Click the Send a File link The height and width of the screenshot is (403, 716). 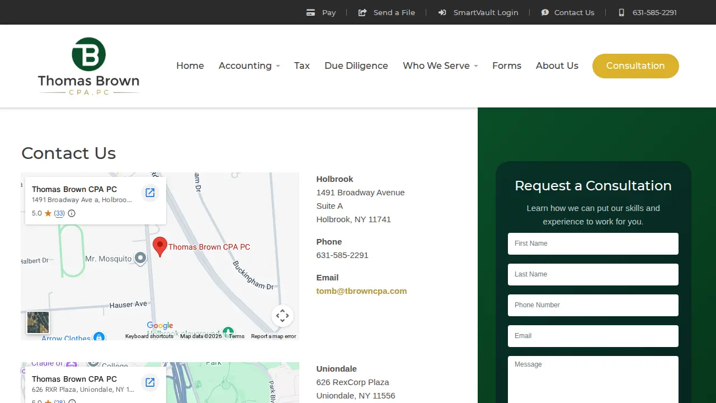[394, 12]
